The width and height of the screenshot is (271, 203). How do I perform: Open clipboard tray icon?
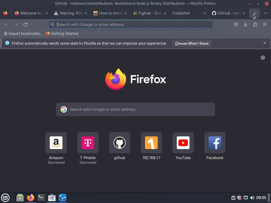tap(233, 198)
